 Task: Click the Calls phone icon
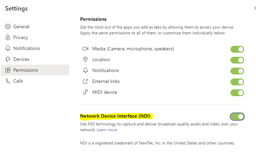(x=8, y=81)
